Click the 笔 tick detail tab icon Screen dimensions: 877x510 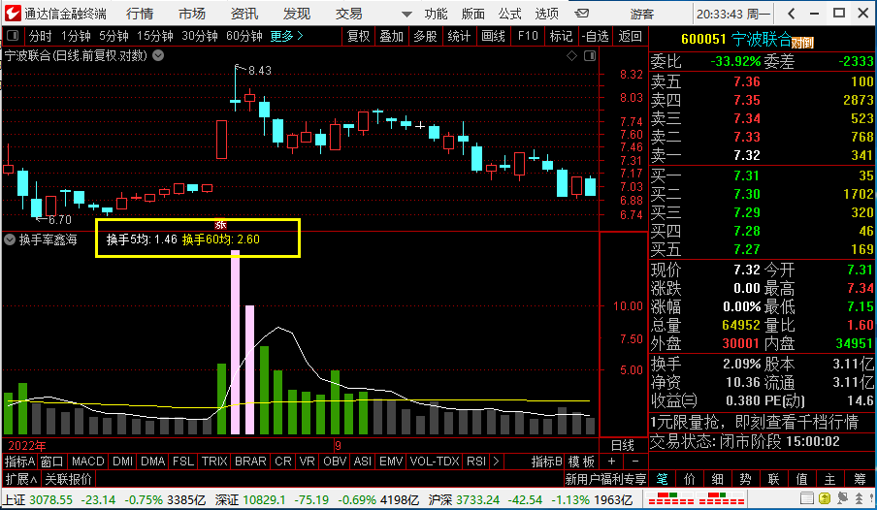pyautogui.click(x=661, y=479)
